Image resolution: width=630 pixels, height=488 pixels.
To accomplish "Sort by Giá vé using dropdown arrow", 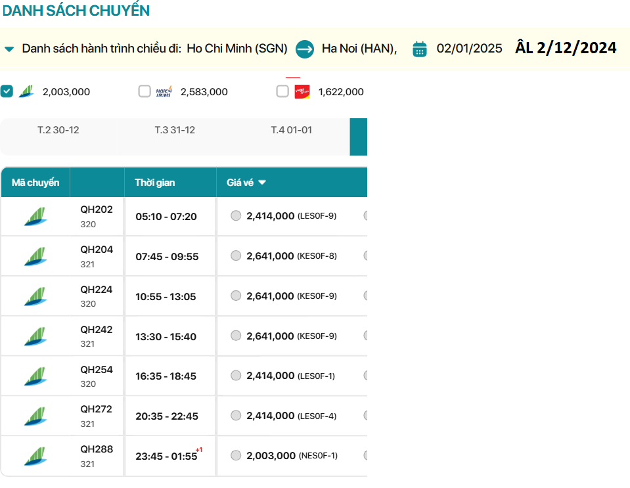I will click(262, 183).
